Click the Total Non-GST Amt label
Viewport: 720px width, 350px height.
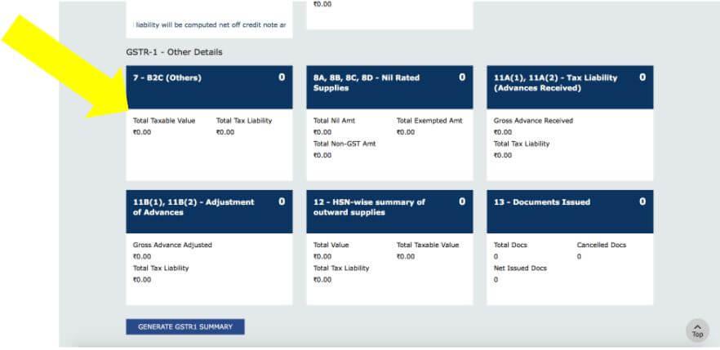pyautogui.click(x=344, y=144)
